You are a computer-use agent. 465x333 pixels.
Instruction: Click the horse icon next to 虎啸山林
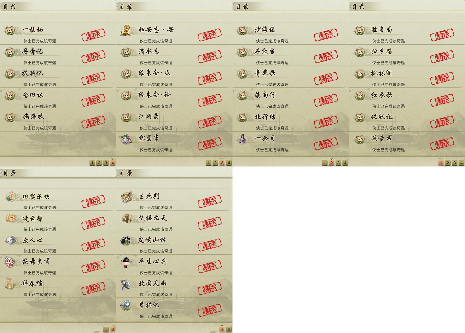pyautogui.click(x=126, y=240)
